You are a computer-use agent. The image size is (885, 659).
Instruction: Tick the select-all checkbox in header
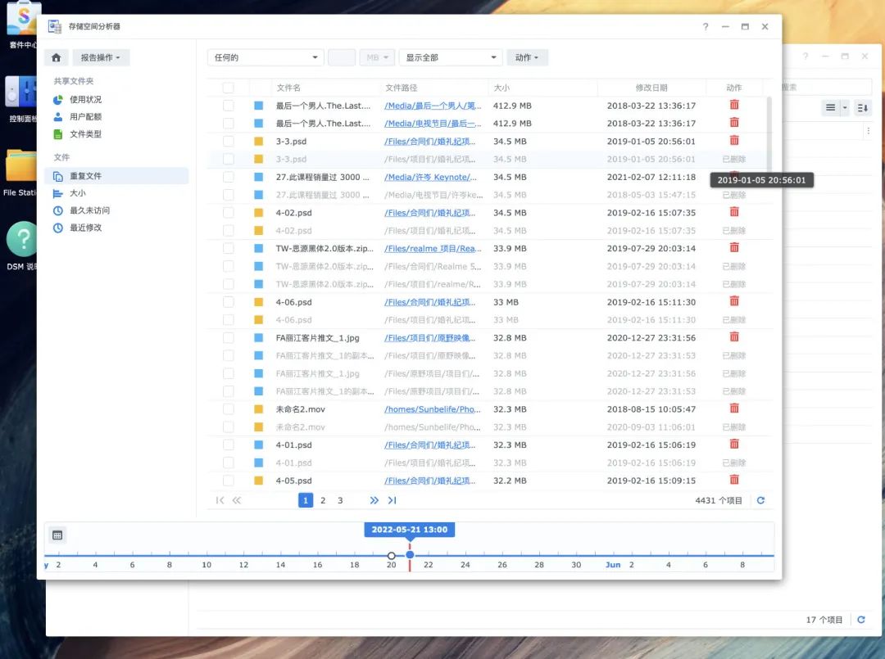pos(228,88)
